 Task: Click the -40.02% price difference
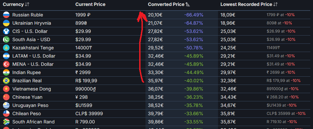pyautogui.click(x=194, y=81)
